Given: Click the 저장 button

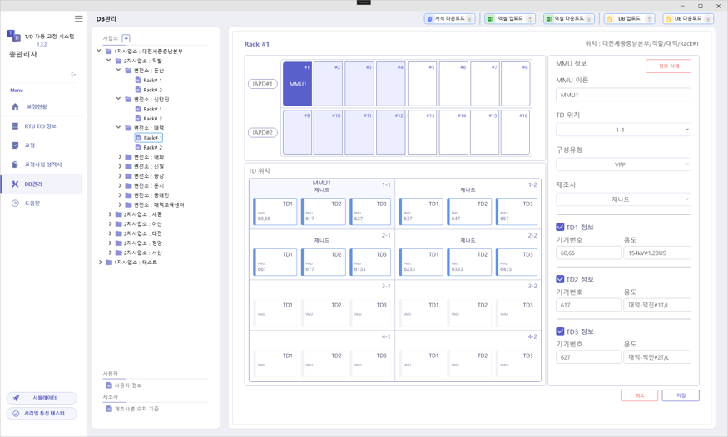Looking at the screenshot, I should pos(681,395).
